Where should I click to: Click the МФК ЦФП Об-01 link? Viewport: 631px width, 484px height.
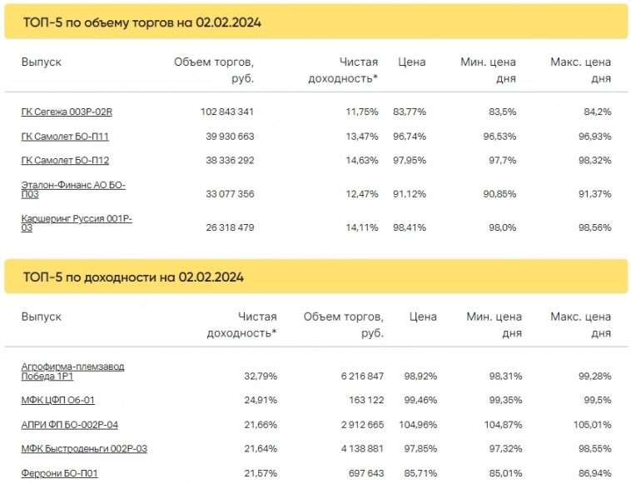57,400
